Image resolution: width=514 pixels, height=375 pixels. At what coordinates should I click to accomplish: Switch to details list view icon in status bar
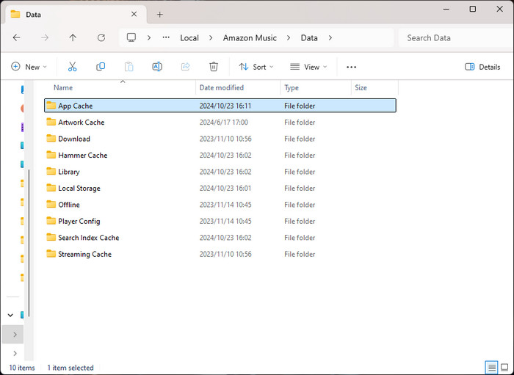click(x=491, y=368)
